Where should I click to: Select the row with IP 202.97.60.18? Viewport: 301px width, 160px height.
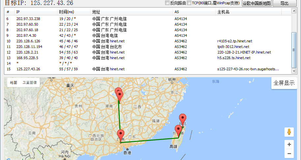(x=148, y=30)
